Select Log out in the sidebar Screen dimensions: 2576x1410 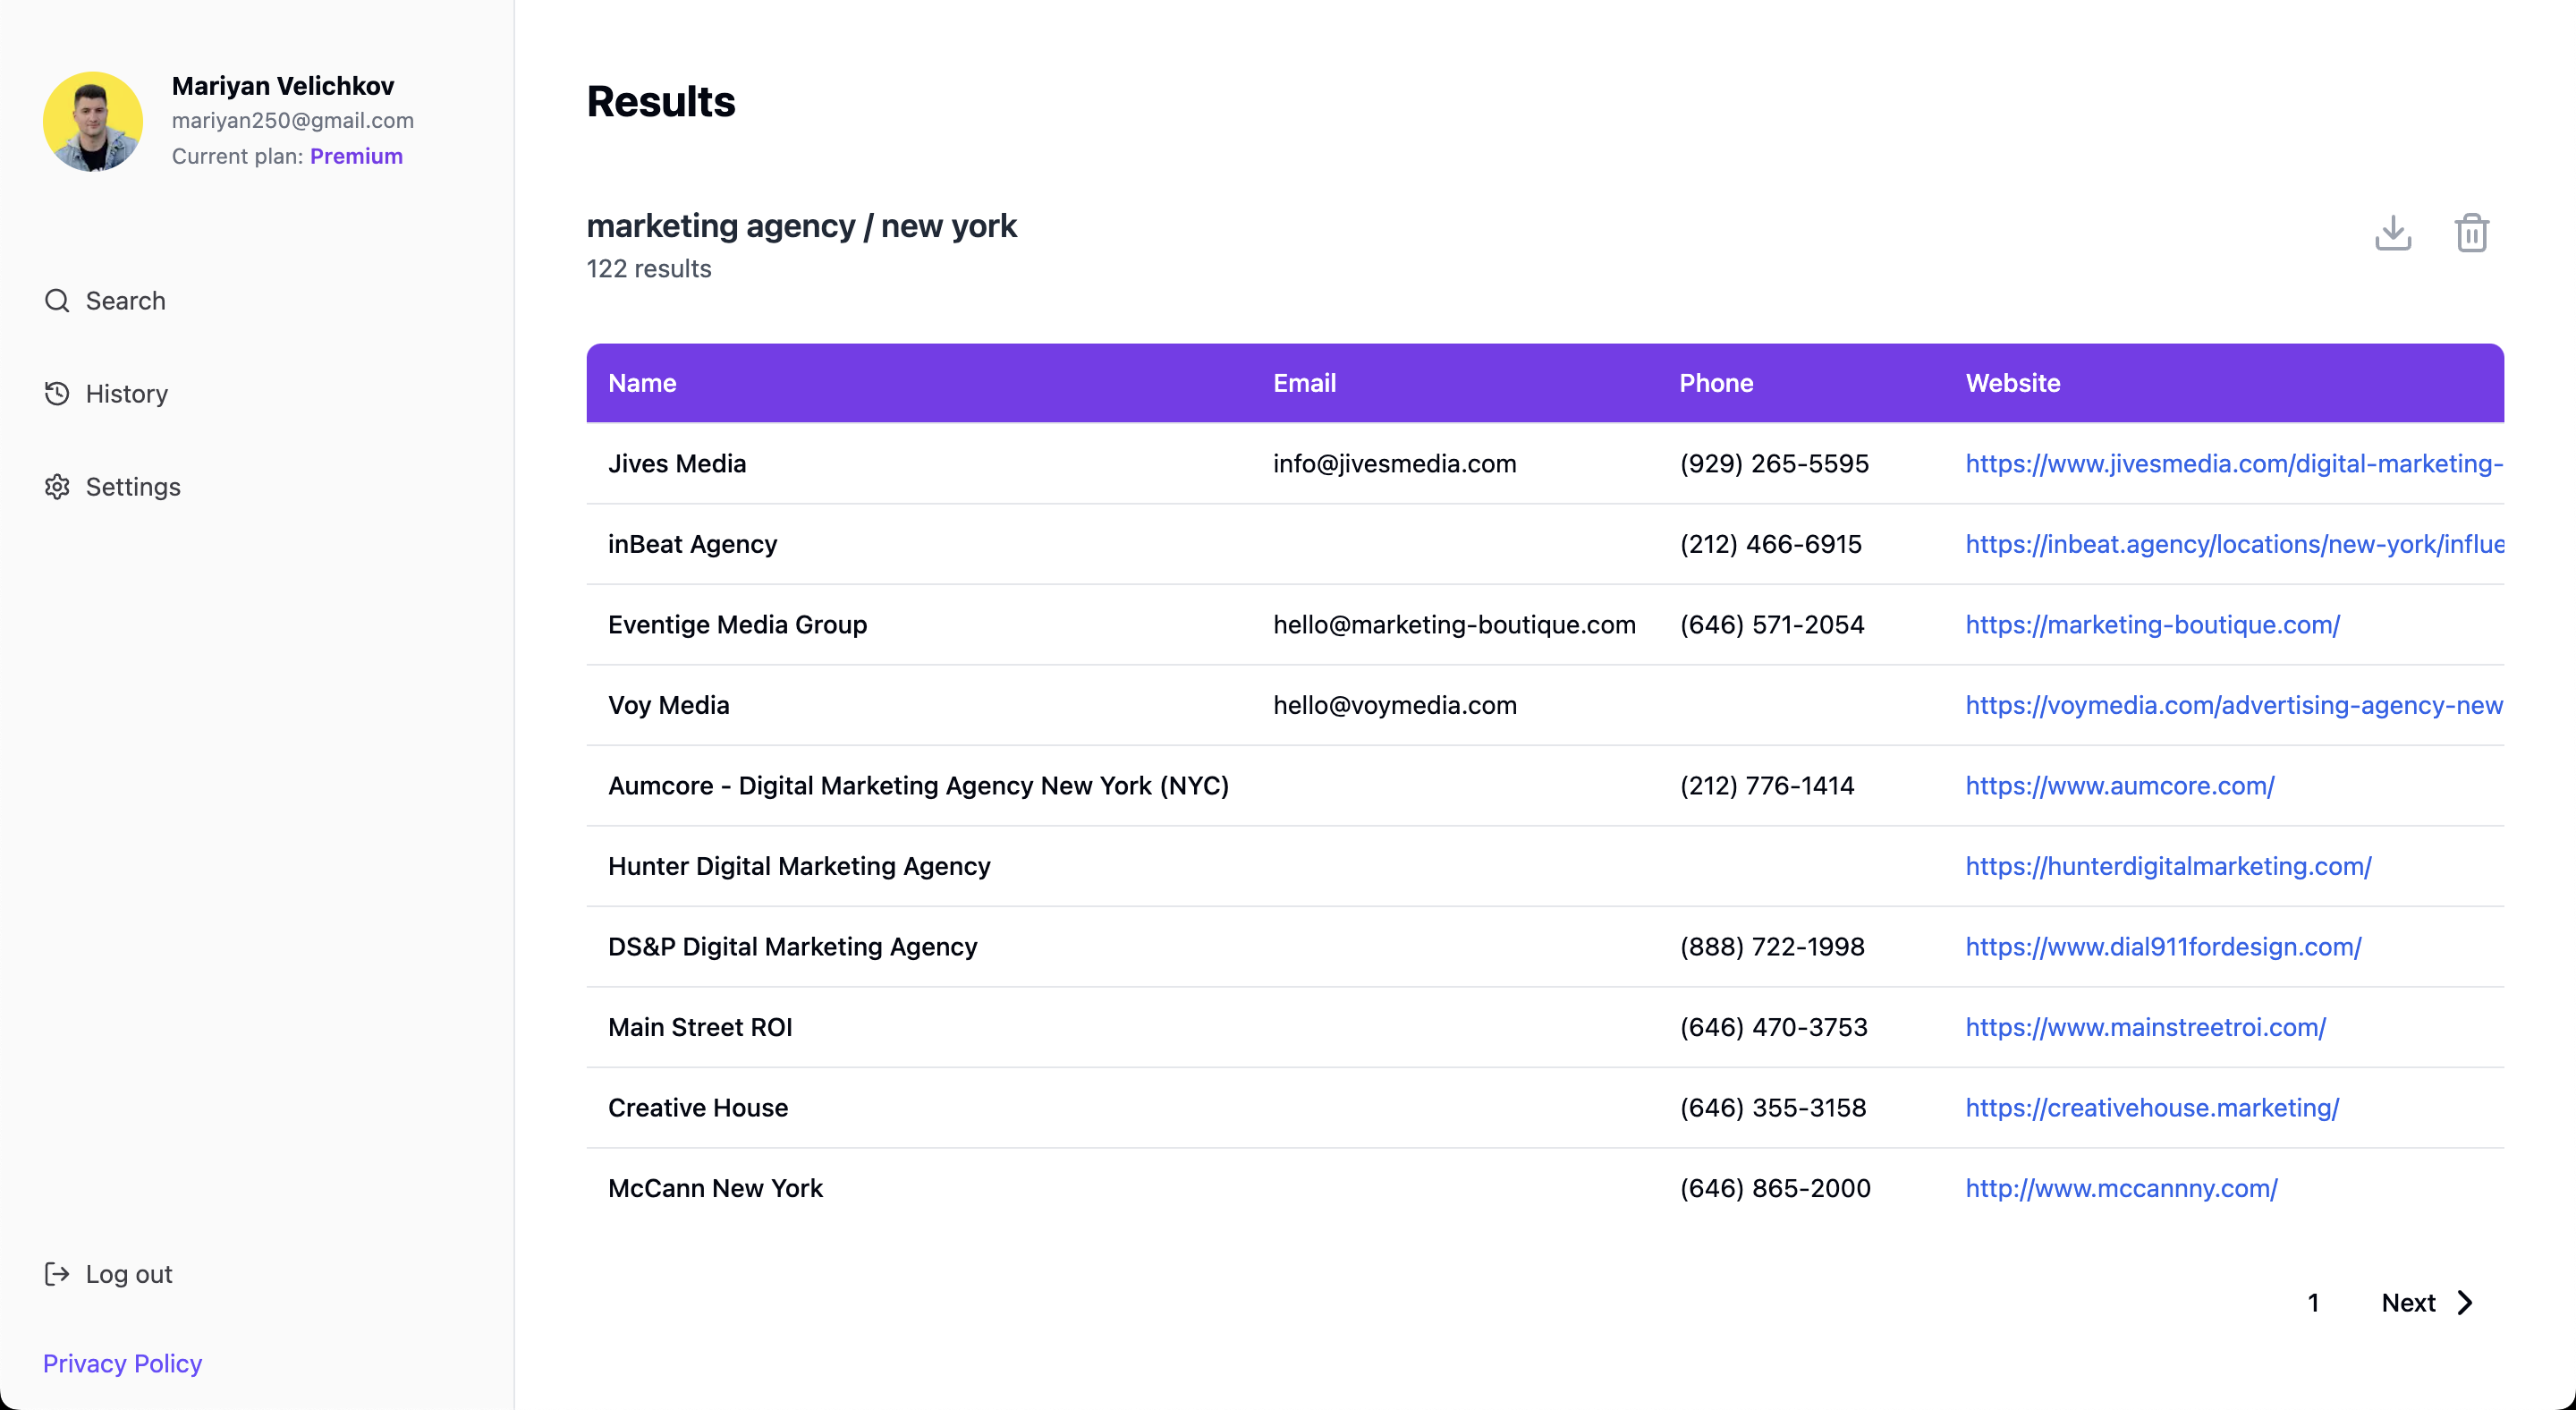108,1274
